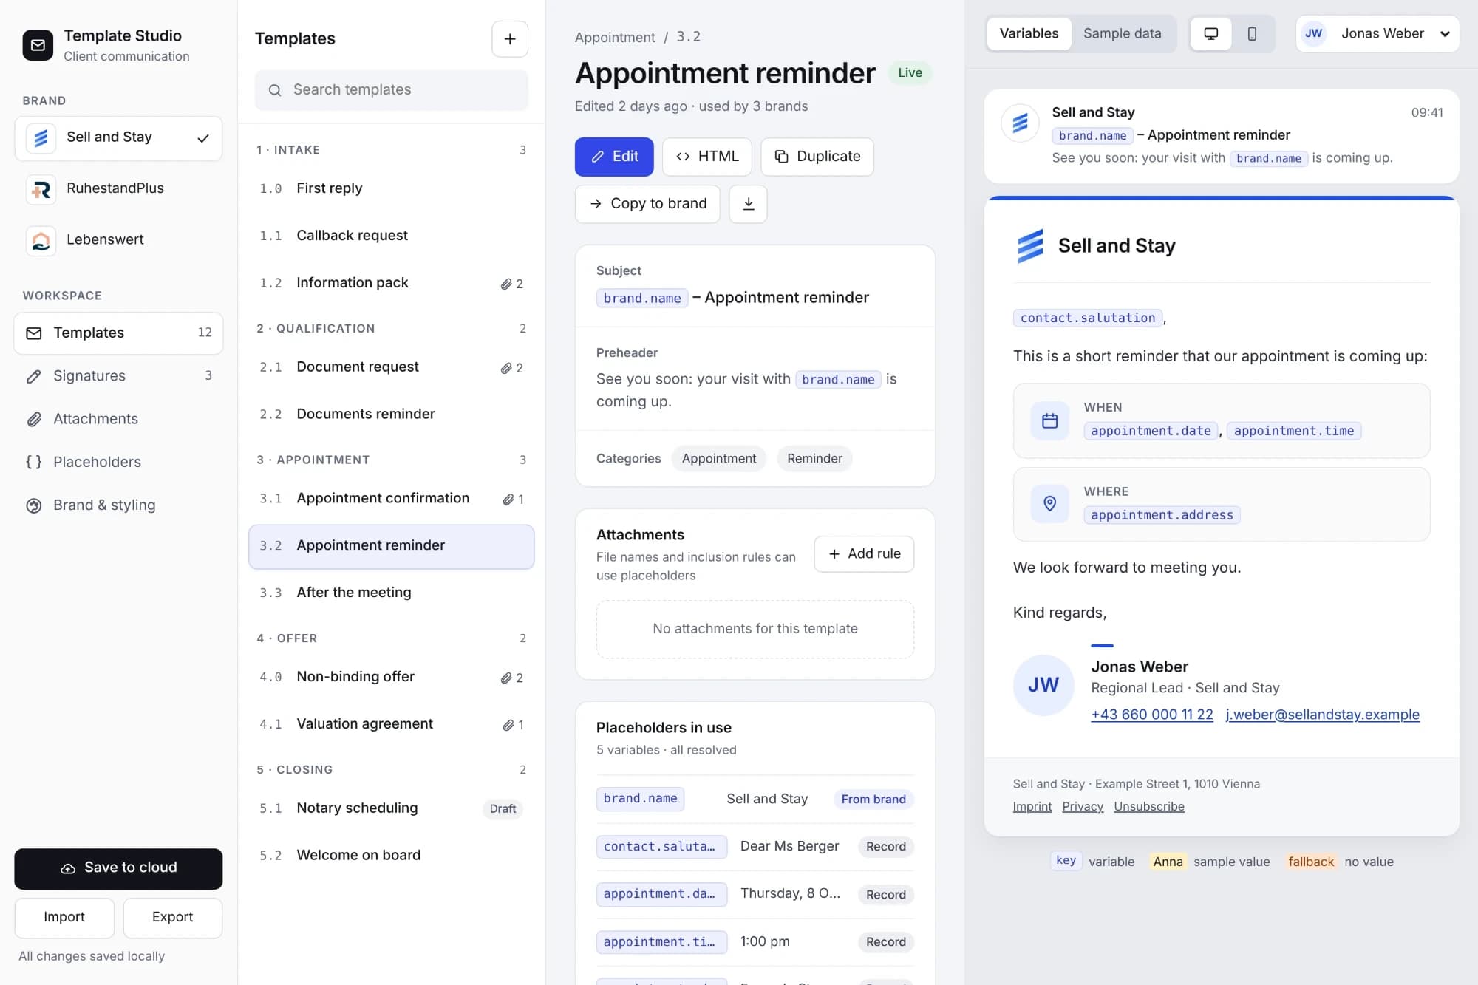Screen dimensions: 1478x985
Task: Select the RuhestandPlus brand logo
Action: 41,189
